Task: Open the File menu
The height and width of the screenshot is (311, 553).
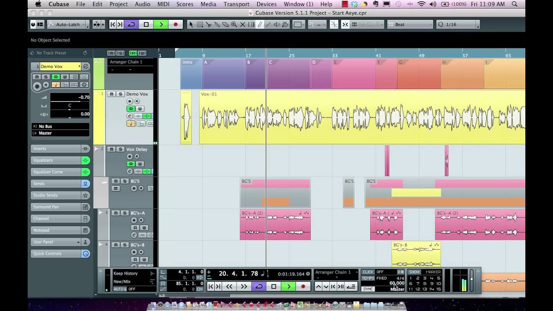Action: (81, 4)
